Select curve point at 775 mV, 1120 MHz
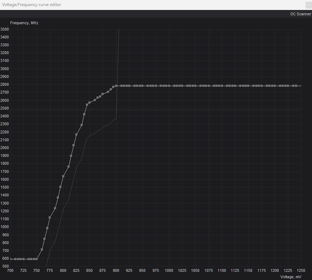Viewport: 312px width, 280px height. (50, 217)
